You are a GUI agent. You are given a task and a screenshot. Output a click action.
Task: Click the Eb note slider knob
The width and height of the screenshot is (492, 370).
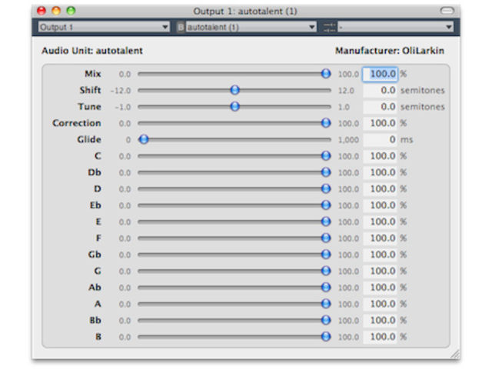[x=326, y=205]
